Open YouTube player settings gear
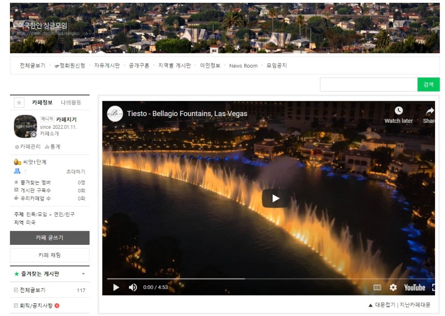The image size is (445, 316). 393,287
